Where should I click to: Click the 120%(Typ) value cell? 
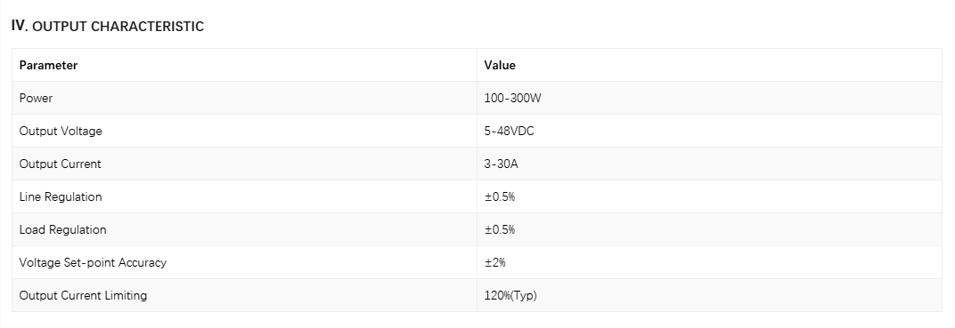[709, 295]
